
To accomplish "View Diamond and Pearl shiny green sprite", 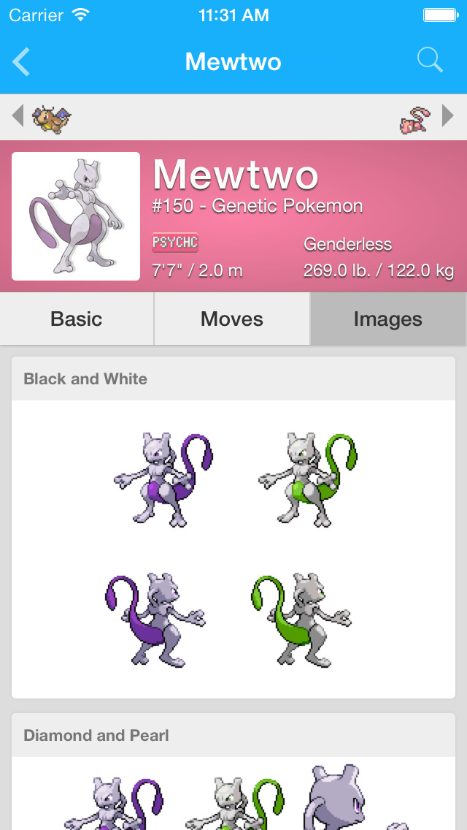I will (235, 803).
